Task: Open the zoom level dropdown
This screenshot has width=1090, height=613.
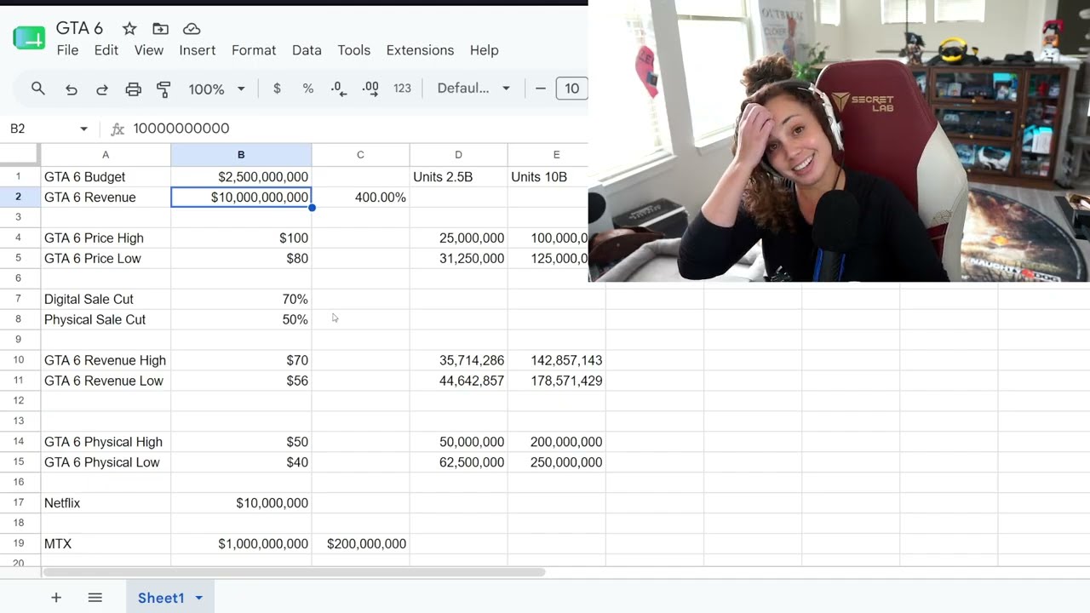Action: coord(216,89)
